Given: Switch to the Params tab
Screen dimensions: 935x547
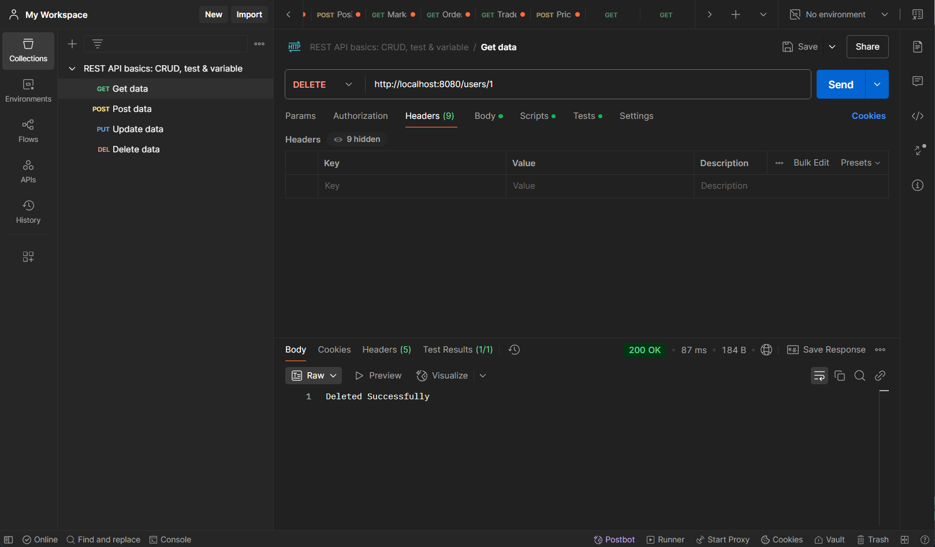Looking at the screenshot, I should (300, 116).
